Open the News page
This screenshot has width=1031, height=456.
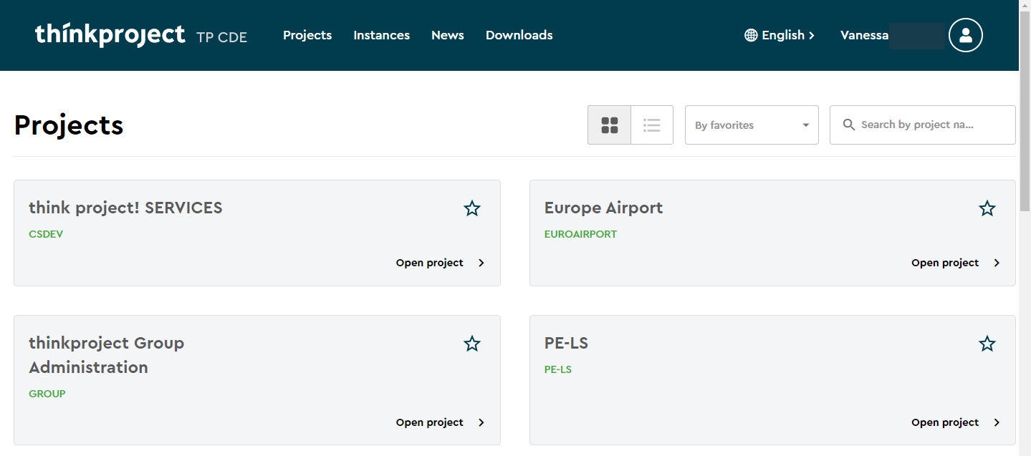[448, 35]
